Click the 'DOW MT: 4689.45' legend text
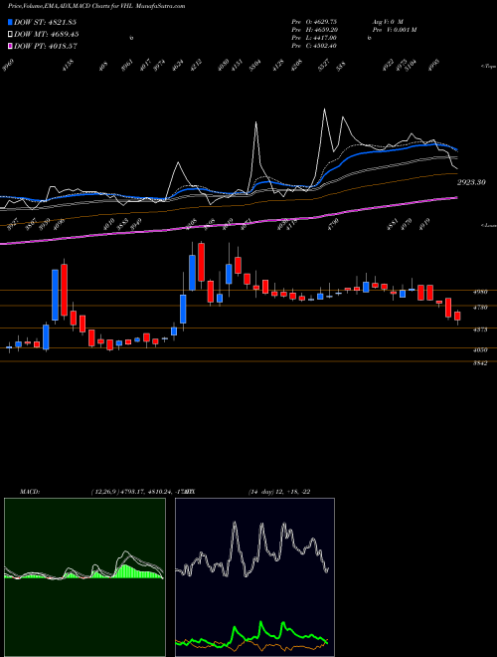The image size is (497, 657). (x=47, y=34)
